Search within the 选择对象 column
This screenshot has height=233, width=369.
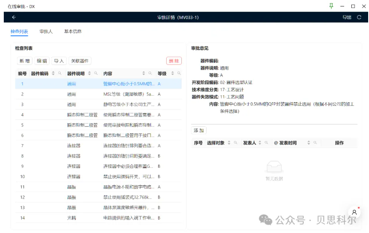click(x=235, y=143)
